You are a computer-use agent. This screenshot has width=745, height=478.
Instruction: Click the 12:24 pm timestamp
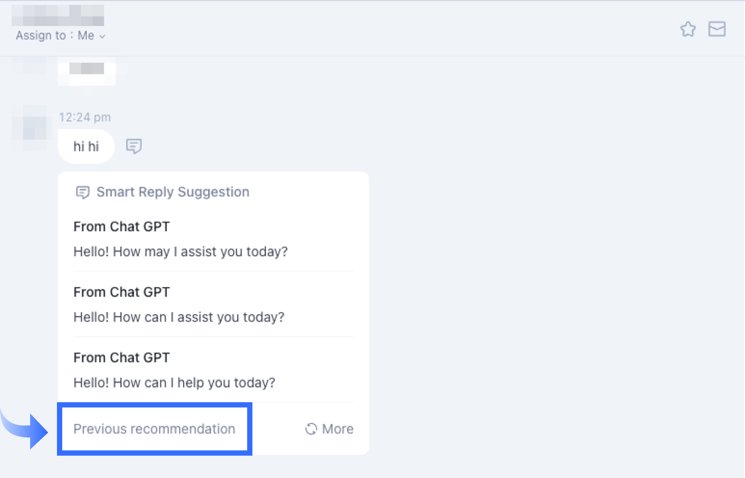coord(85,117)
